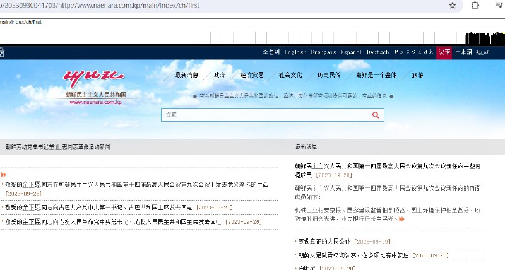
Task: Open the 要做真正的人民公仆 article
Action: (324, 242)
